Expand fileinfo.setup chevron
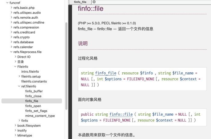211x139 pixels. click(19, 76)
